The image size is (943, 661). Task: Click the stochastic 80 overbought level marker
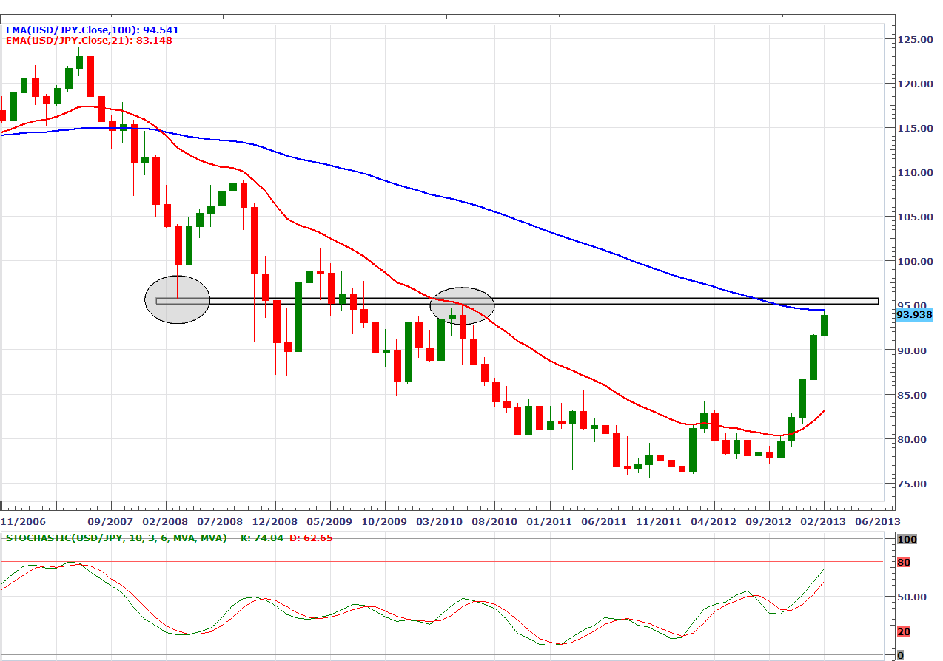(x=904, y=563)
